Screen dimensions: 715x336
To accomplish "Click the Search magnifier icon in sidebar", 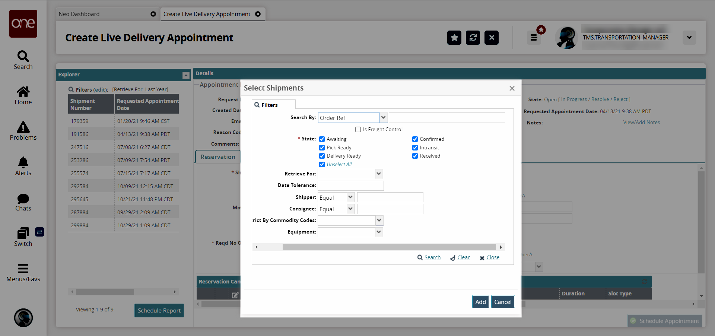I will click(23, 57).
